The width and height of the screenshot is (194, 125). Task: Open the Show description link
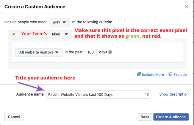click(174, 94)
